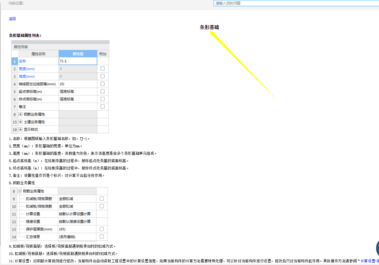
Task: Select the 汇总信息 row label in row 14
Action: [x=33, y=236]
